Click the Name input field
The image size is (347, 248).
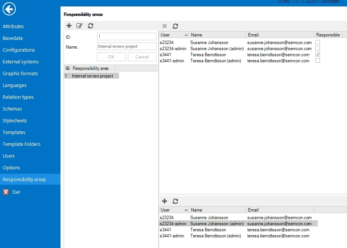[x=127, y=46]
